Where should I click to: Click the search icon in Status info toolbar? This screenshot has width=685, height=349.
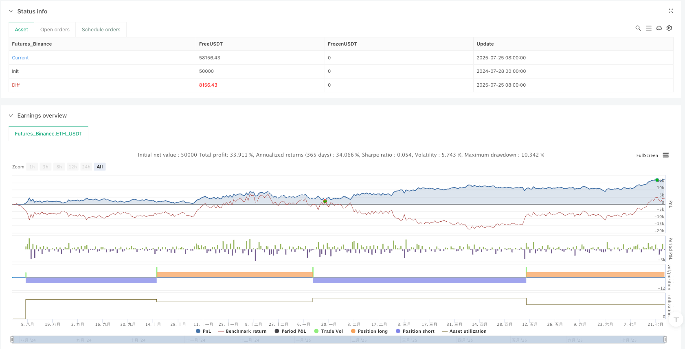[x=638, y=28]
